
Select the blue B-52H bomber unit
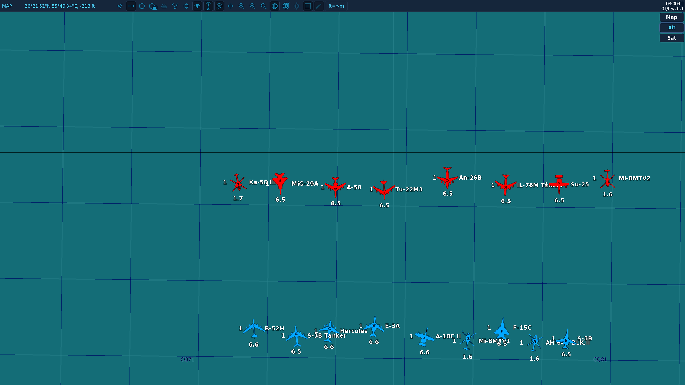pos(254,328)
